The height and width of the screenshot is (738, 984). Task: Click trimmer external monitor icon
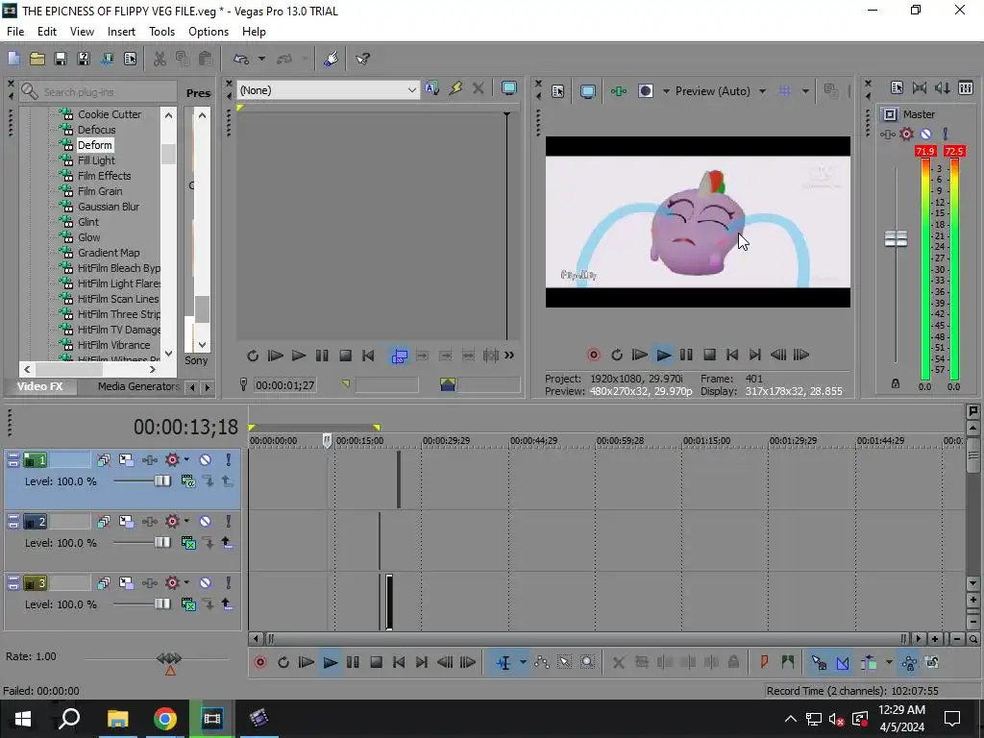click(509, 88)
